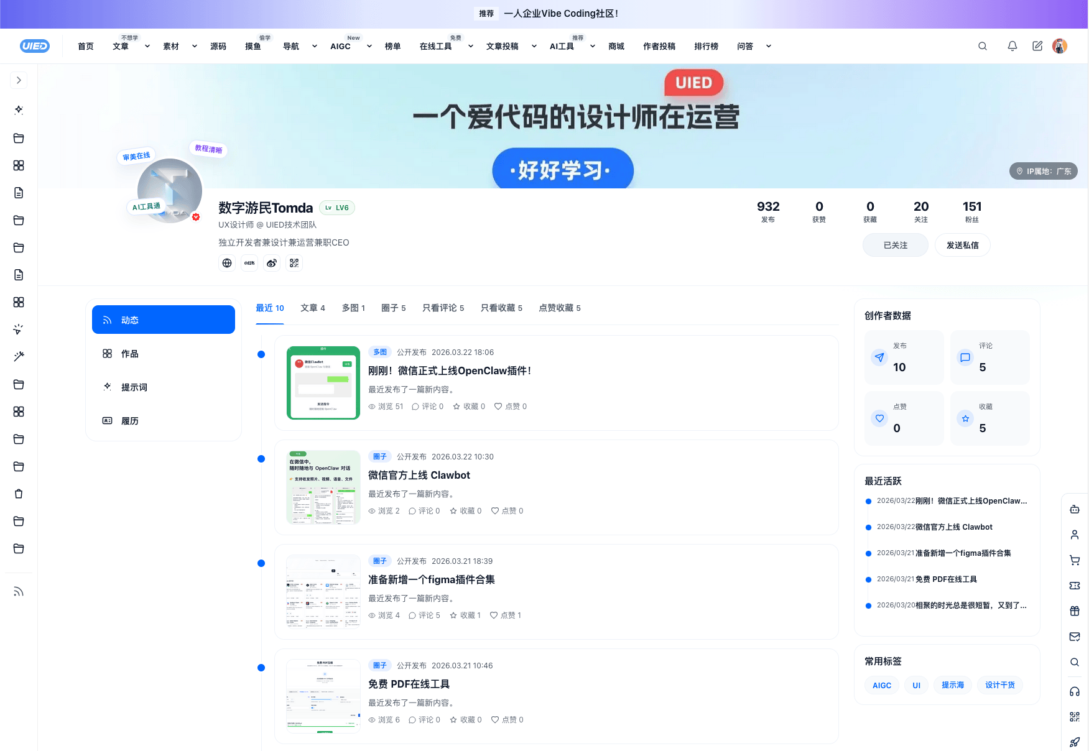Viewport: 1089px width, 751px height.
Task: Toggle 收藏 on the figma插件合集 post
Action: point(465,615)
